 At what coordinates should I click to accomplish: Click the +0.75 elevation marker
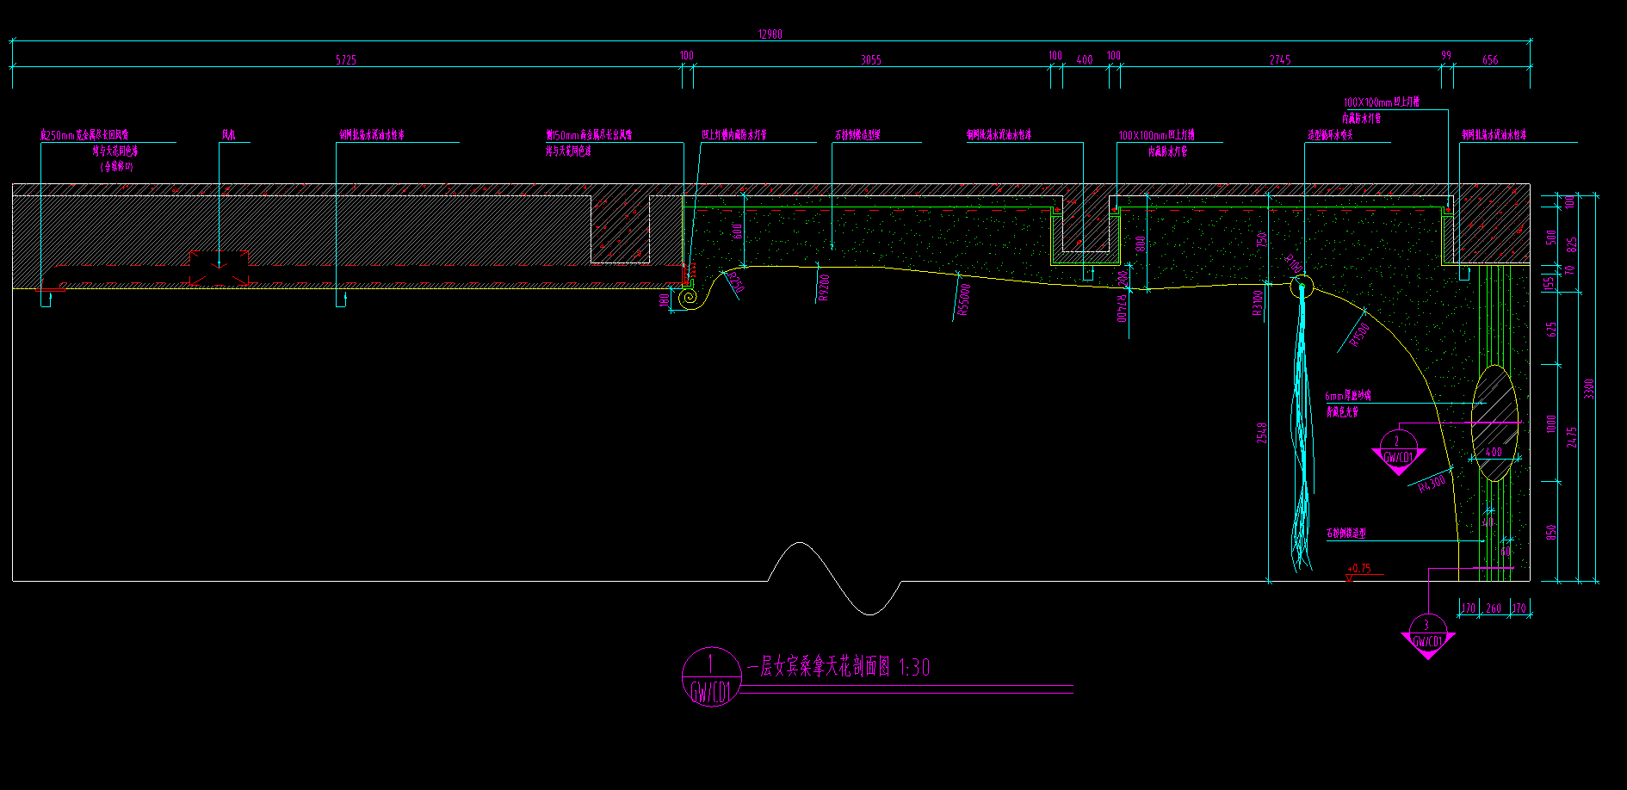click(x=1358, y=570)
